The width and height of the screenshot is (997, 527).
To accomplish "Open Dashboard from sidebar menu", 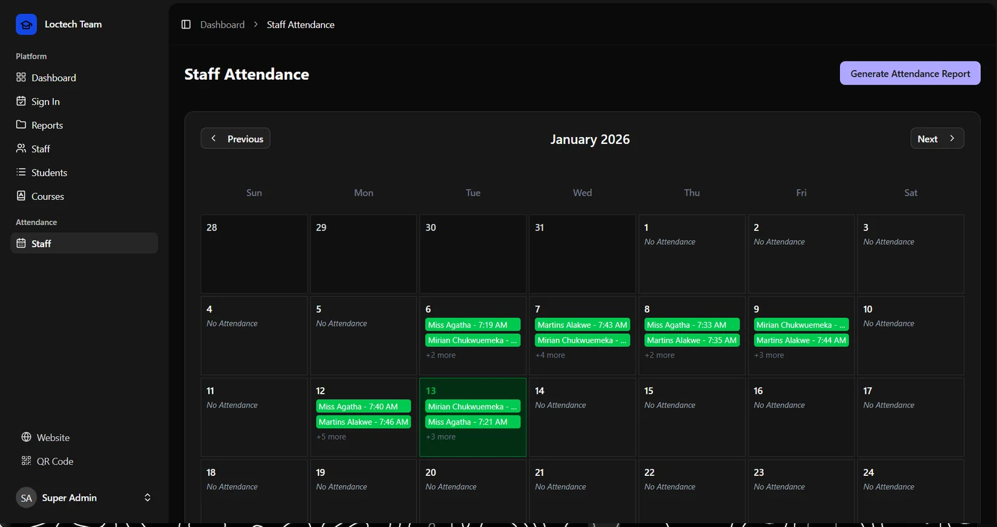I will pos(84,77).
